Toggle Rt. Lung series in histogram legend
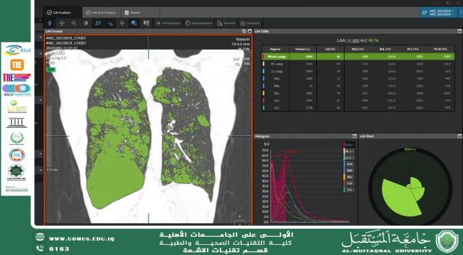The image size is (463, 255). pyautogui.click(x=349, y=152)
